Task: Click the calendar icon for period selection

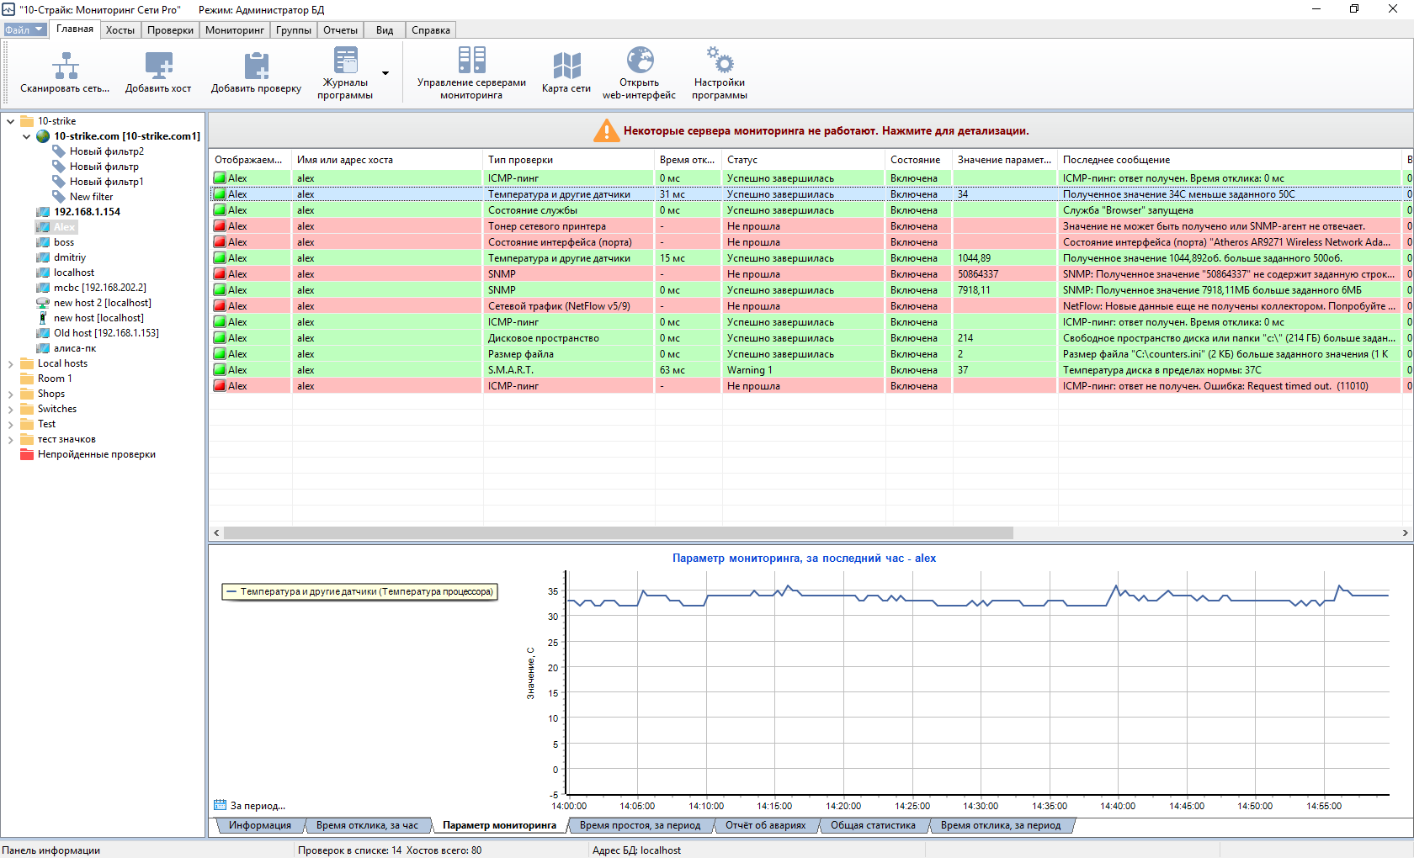Action: click(221, 805)
